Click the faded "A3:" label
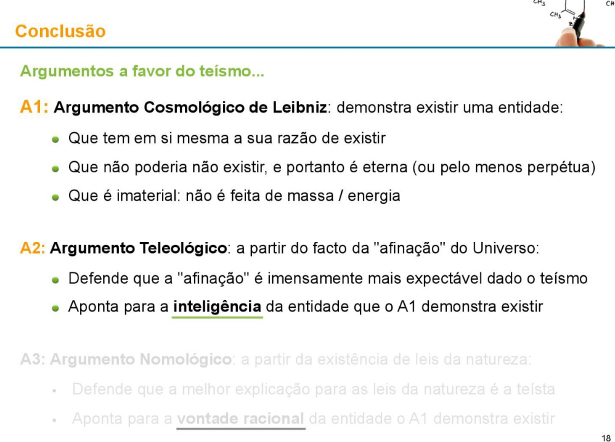 32,360
